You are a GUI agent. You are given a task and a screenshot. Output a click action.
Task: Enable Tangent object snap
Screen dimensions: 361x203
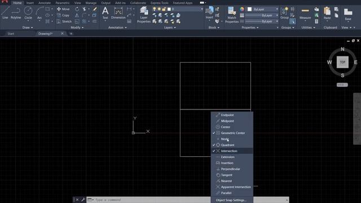coord(232,175)
